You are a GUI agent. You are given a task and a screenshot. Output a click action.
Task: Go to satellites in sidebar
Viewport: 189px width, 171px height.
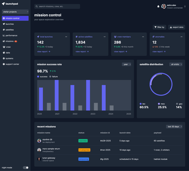pyautogui.click(x=10, y=30)
